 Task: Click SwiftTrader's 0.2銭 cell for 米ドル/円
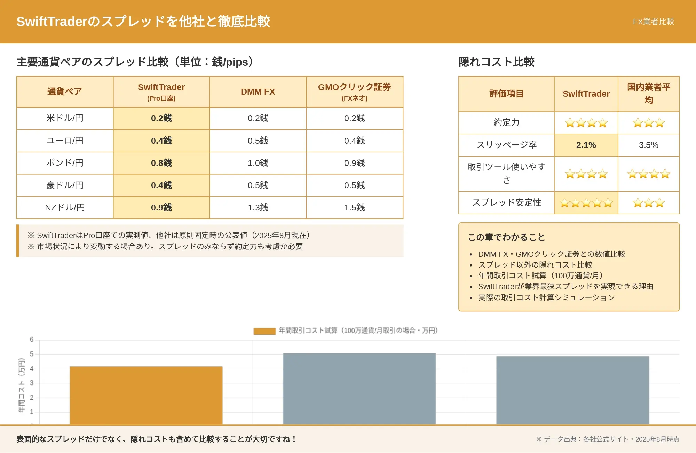(x=161, y=118)
